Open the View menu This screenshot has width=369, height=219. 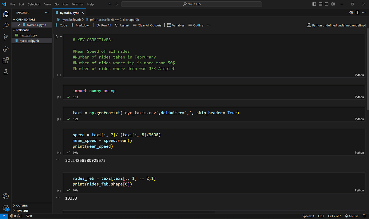[47, 4]
